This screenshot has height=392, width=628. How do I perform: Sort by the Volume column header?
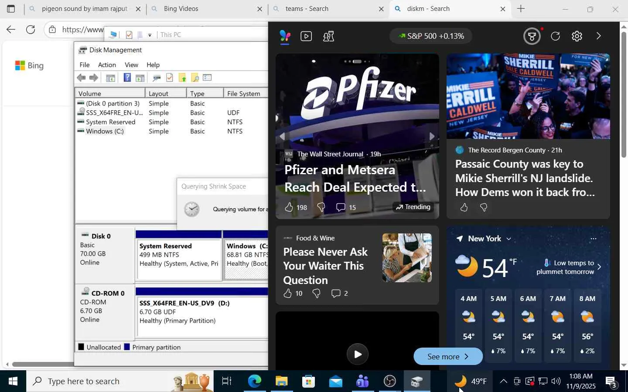[110, 94]
